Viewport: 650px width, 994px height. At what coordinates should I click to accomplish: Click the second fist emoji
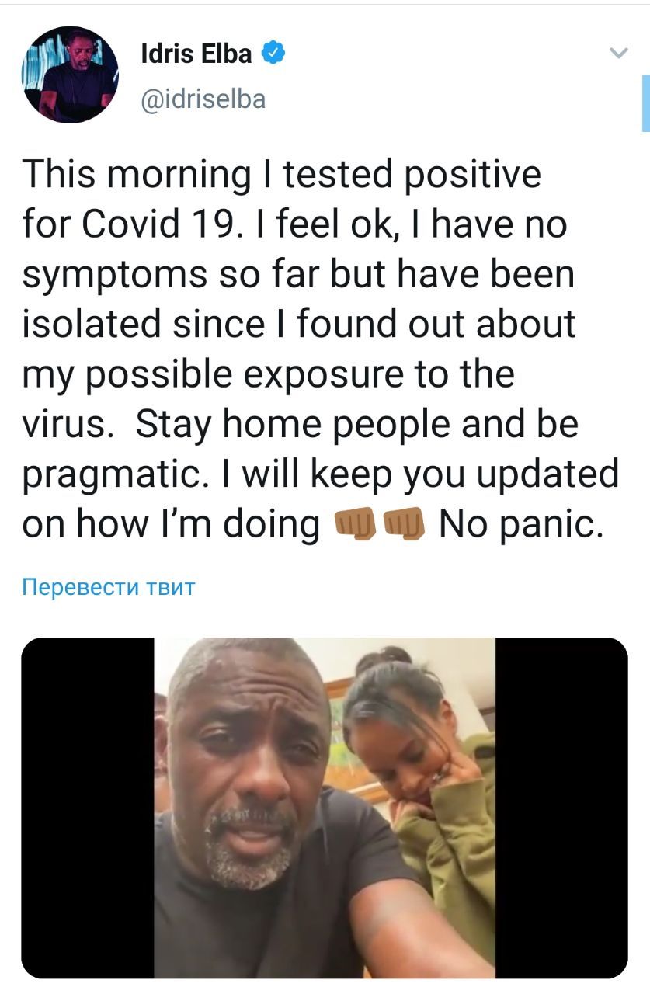coord(404,523)
